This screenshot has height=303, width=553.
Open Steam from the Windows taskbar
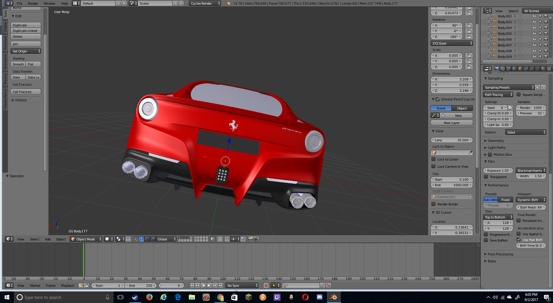pyautogui.click(x=135, y=297)
